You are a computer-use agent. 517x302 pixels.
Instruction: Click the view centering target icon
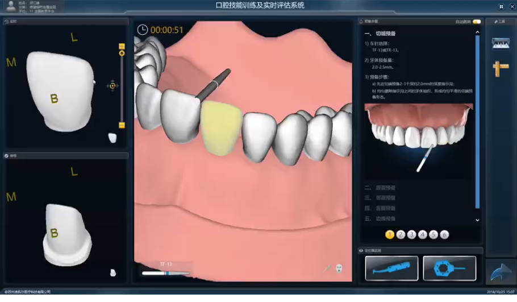112,86
